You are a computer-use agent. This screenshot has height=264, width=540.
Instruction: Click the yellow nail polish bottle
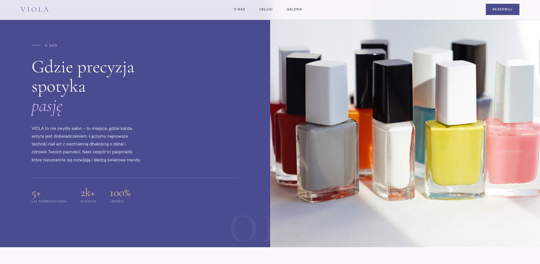(455, 130)
